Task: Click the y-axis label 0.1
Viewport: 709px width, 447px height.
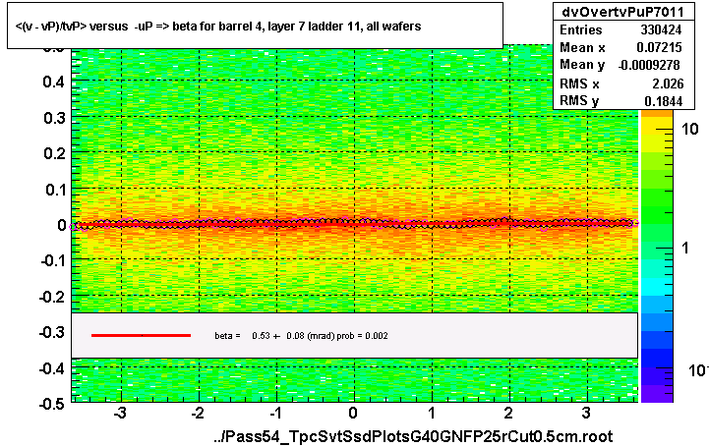Action: pos(55,190)
